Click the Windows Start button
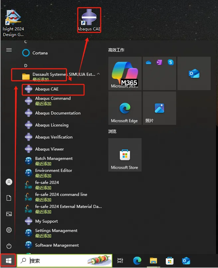 click(x=8, y=261)
